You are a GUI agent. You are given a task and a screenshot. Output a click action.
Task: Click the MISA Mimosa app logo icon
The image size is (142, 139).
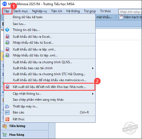(5, 4)
